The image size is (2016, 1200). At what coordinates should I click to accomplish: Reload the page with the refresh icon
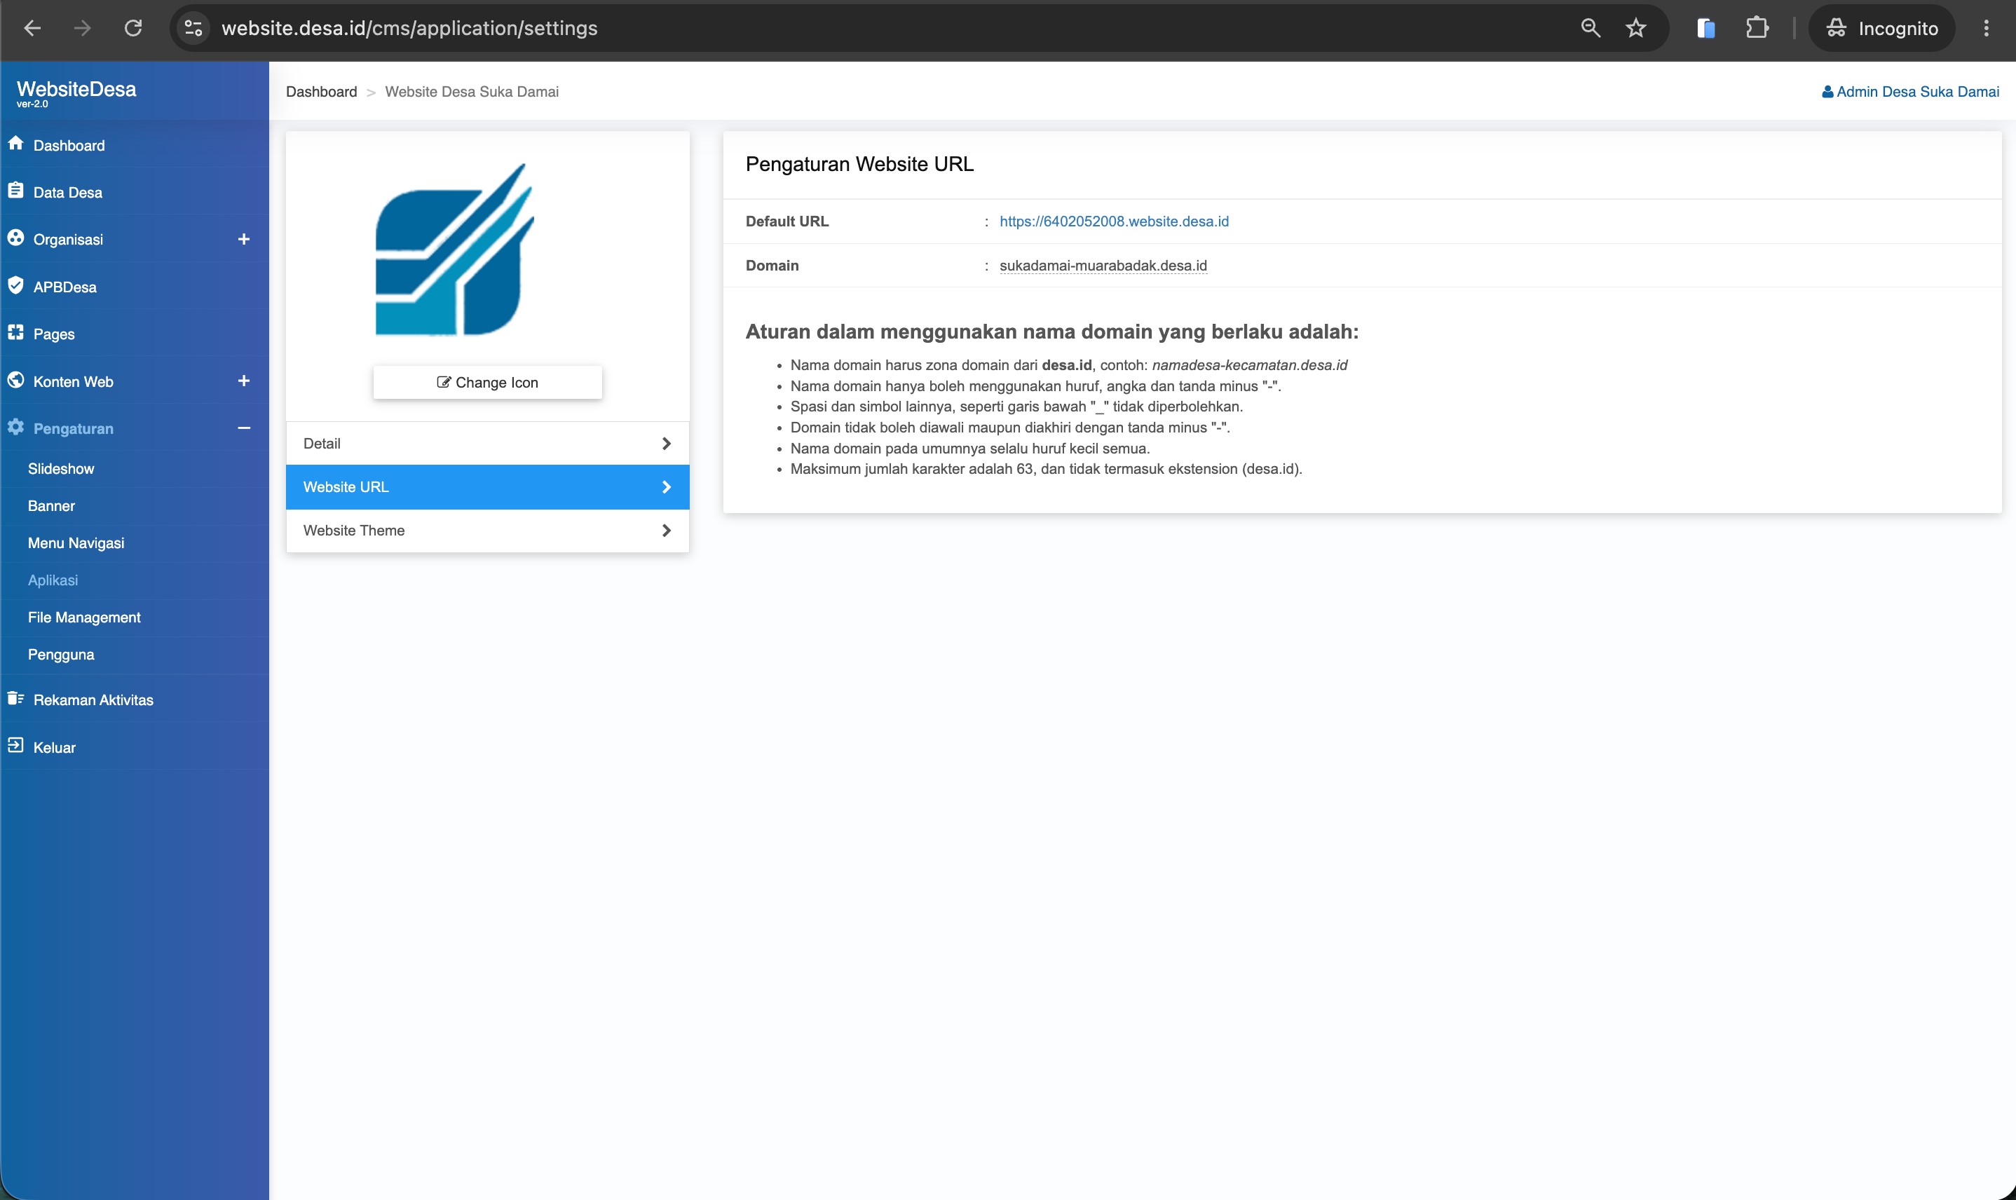(133, 28)
